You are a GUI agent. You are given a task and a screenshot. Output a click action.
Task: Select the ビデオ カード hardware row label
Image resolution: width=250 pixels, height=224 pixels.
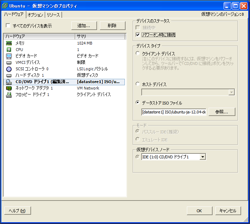pos(26,56)
